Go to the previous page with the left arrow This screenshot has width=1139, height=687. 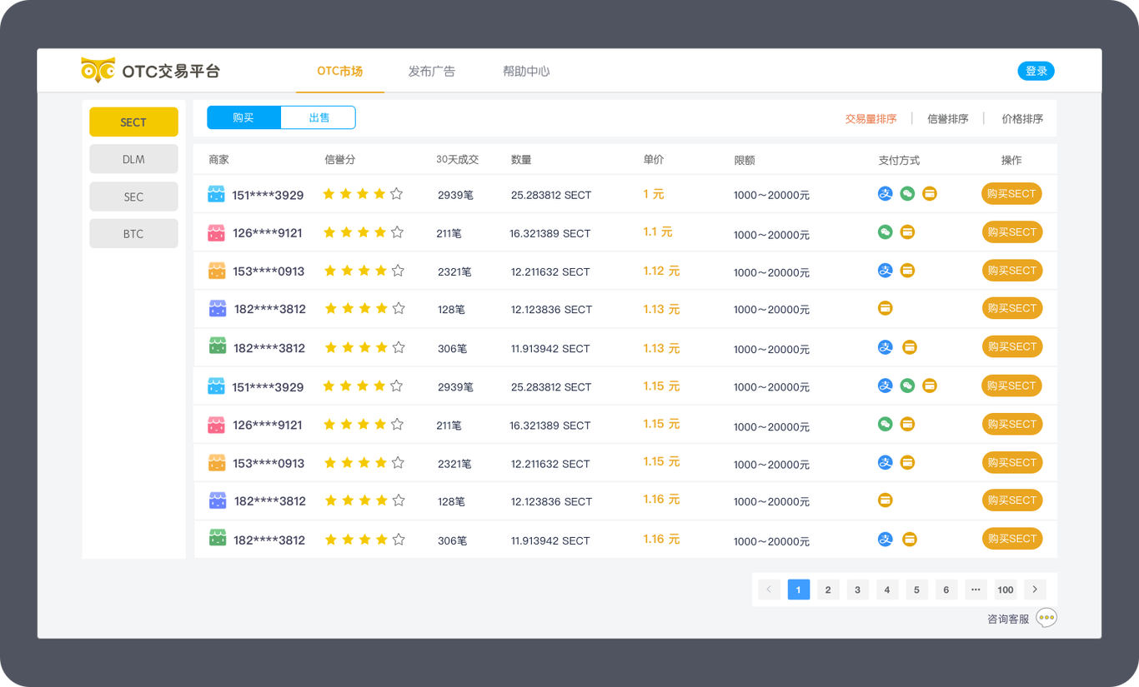pos(769,590)
